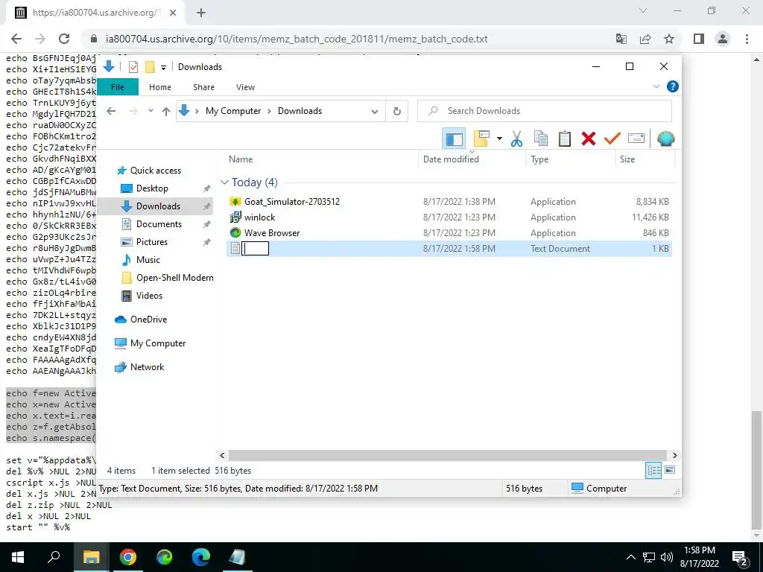
Task: Click the Copy icon in the toolbar
Action: [x=541, y=139]
